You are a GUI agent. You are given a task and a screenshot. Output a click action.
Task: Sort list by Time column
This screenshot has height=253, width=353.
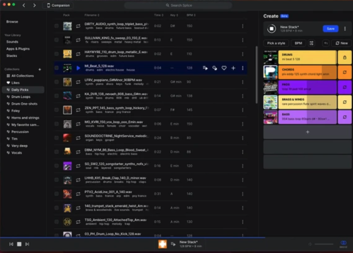click(x=159, y=15)
